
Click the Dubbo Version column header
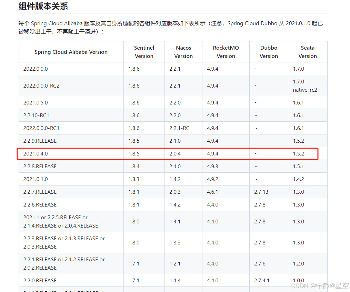269,52
